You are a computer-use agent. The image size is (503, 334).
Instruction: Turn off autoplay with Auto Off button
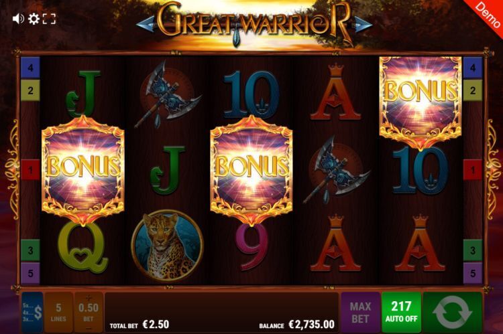(401, 312)
